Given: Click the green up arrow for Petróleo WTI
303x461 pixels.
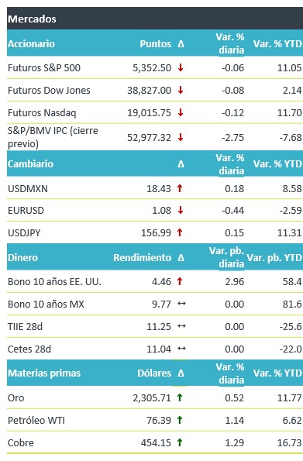Looking at the screenshot, I should coord(180,420).
